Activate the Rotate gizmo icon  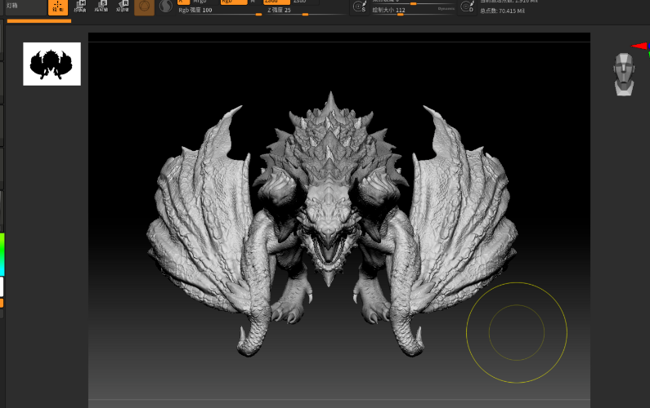[x=123, y=7]
